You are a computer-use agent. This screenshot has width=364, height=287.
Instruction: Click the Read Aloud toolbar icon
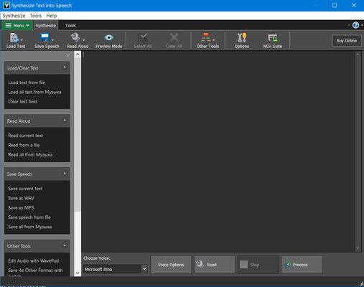tap(75, 37)
